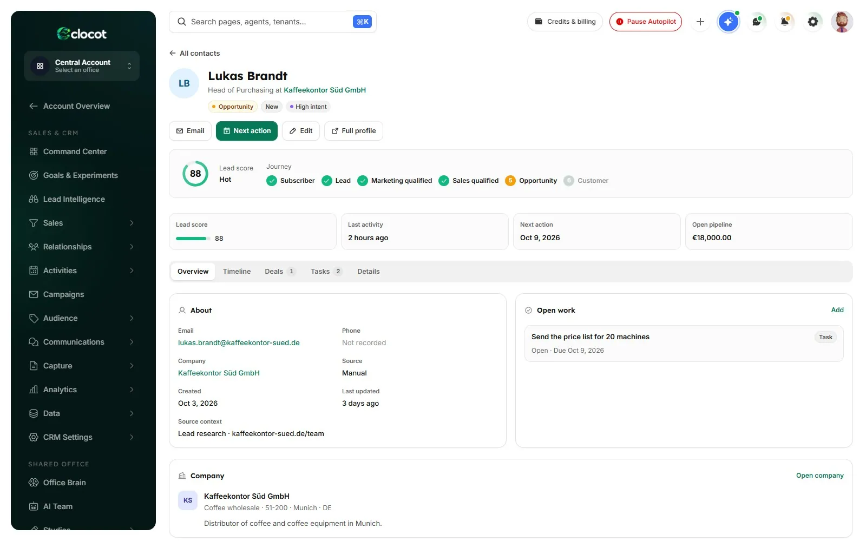This screenshot has width=866, height=541.
Task: Open the chat messages icon
Action: [x=757, y=22]
